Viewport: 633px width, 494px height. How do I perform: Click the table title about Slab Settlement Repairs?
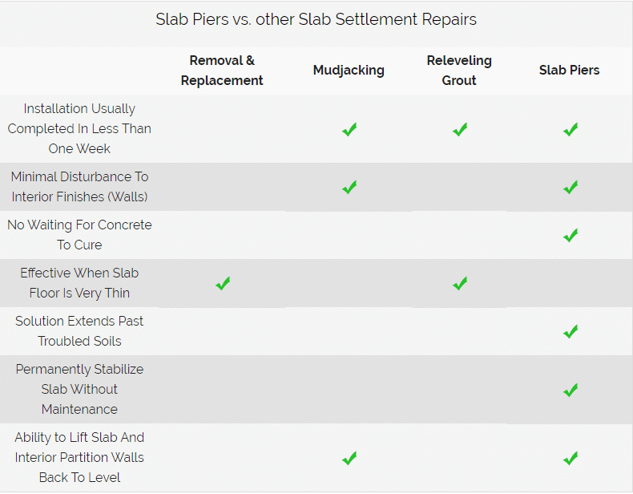[316, 20]
